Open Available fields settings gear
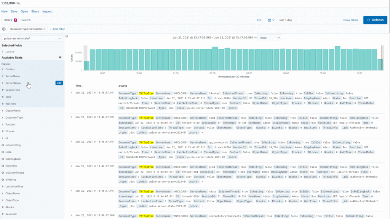Viewport: 390px width, 219px height. tap(60, 57)
